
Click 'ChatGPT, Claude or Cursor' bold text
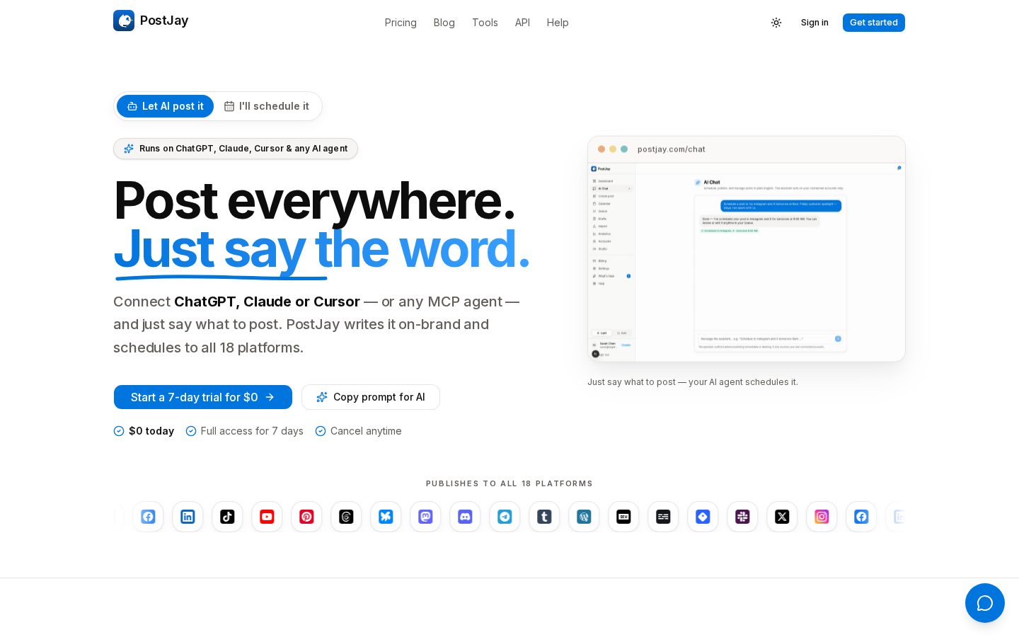pyautogui.click(x=267, y=302)
